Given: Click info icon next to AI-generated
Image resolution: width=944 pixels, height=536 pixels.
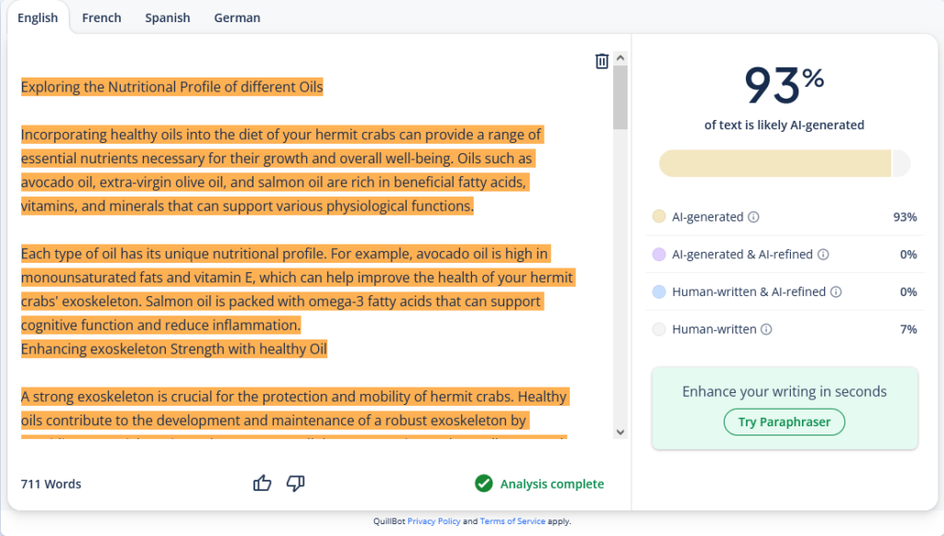Looking at the screenshot, I should 753,218.
